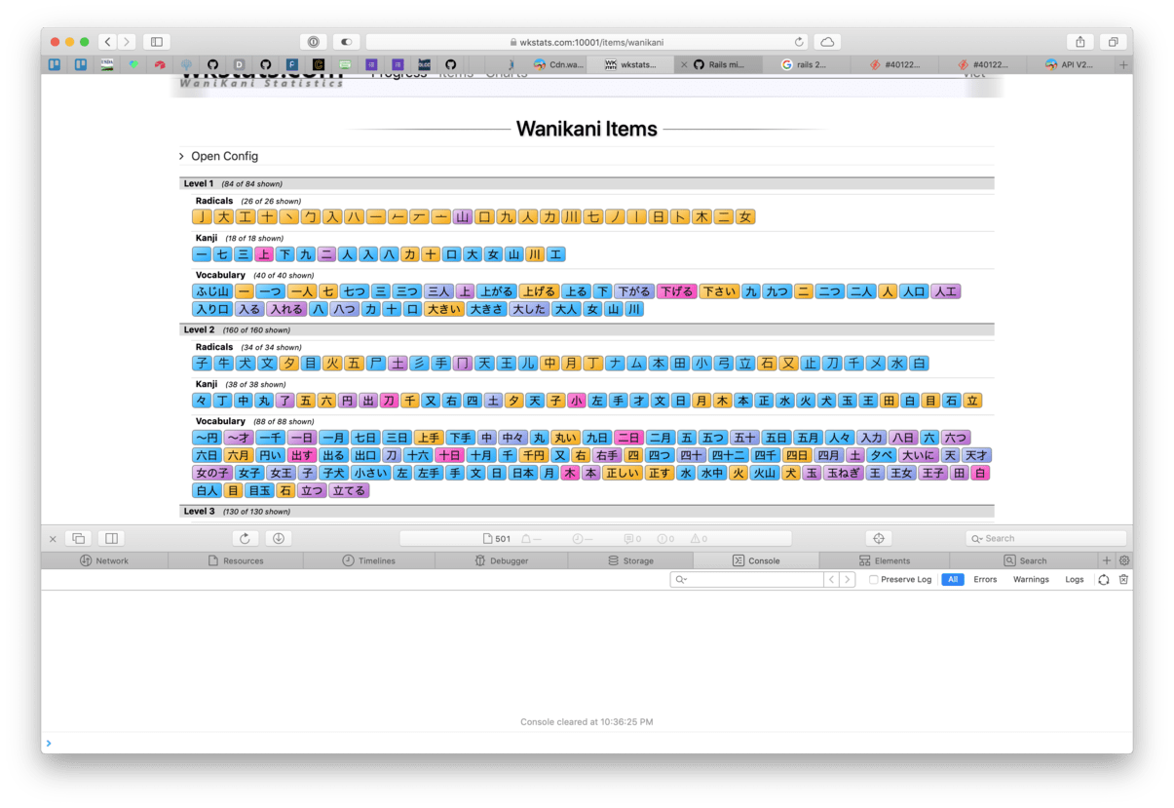Go back using Safari's back arrow
The width and height of the screenshot is (1174, 808).
coord(108,42)
